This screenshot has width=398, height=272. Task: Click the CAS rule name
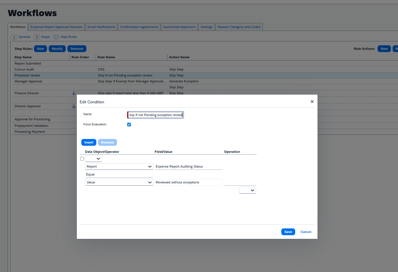pos(101,69)
